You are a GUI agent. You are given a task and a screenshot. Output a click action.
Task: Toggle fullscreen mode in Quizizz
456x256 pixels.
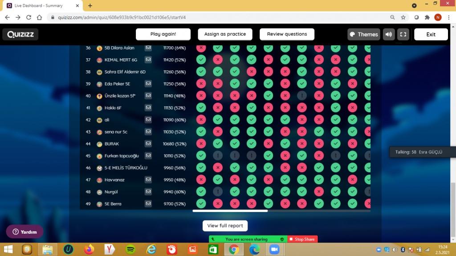403,34
